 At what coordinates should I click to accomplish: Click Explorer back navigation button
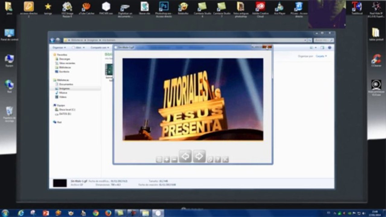tap(52, 40)
